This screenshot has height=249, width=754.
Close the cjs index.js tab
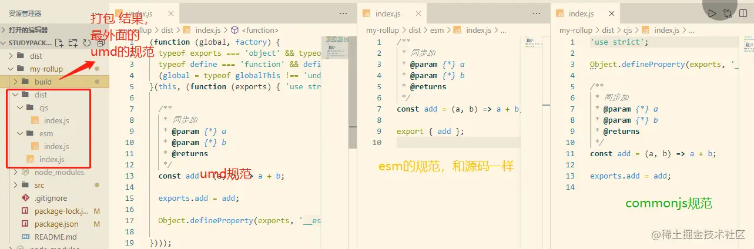[612, 13]
